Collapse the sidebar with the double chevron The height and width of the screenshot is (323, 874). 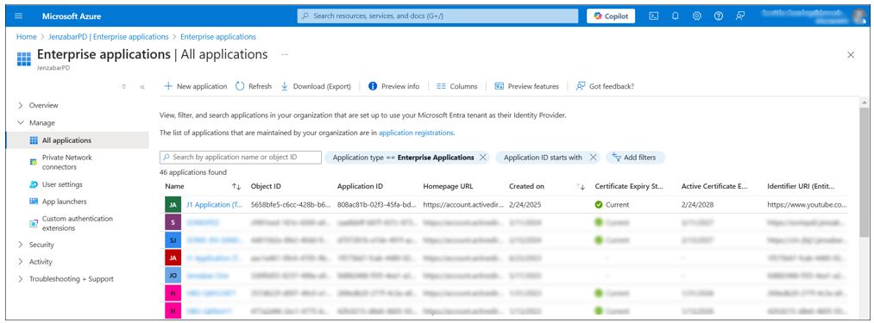[x=142, y=86]
